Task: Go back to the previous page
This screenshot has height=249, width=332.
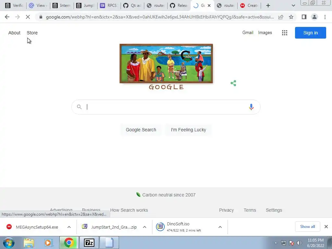Action: tap(7, 17)
